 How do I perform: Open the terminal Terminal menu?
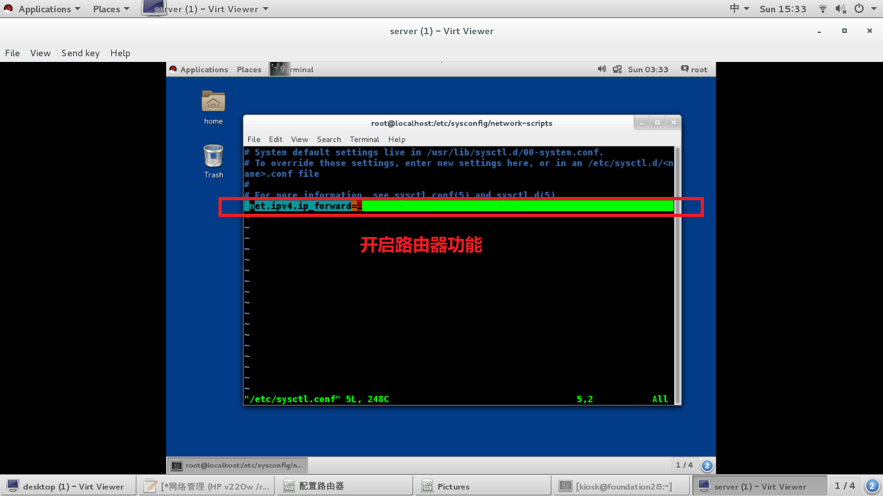(365, 139)
